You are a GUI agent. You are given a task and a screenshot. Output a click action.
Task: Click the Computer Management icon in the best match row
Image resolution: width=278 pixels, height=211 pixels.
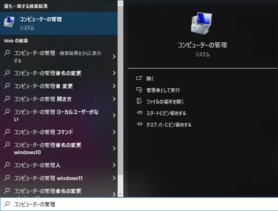tap(9, 22)
